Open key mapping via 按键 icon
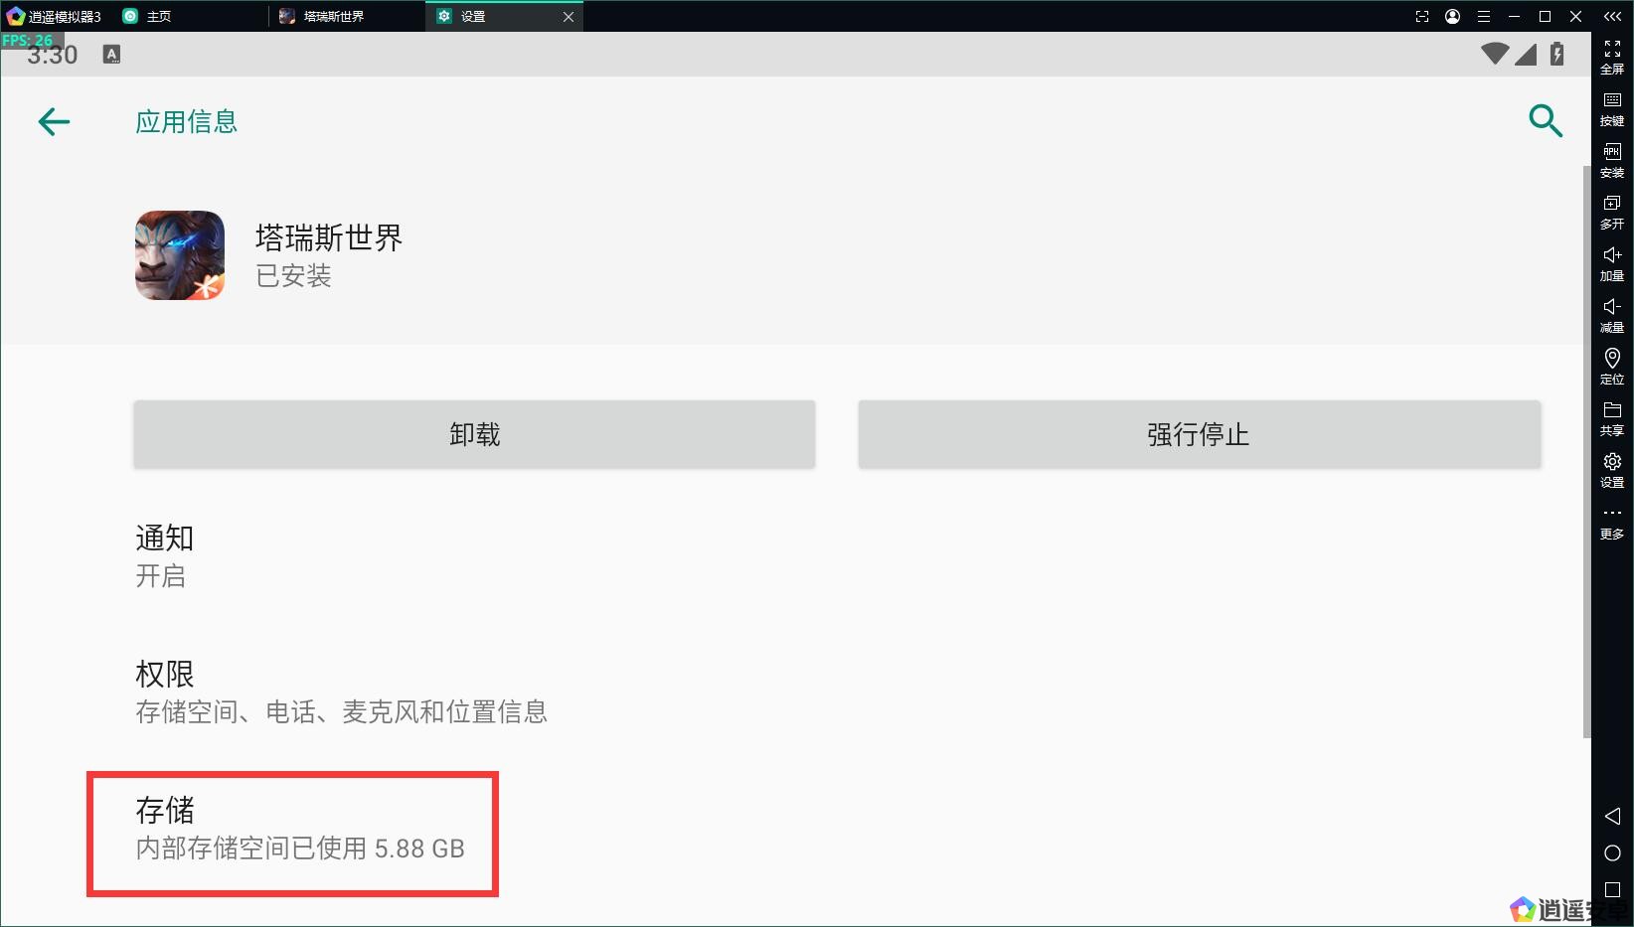Viewport: 1634px width, 927px height. 1612,109
